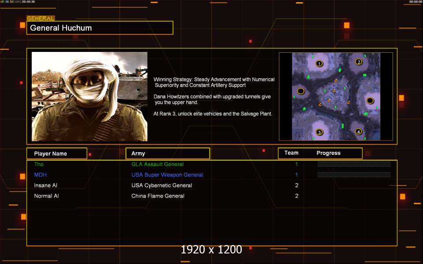Click the unnumbered start circle on the map's right side

click(370, 101)
